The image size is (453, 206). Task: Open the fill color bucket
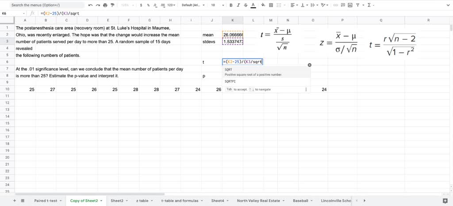[x=264, y=5]
